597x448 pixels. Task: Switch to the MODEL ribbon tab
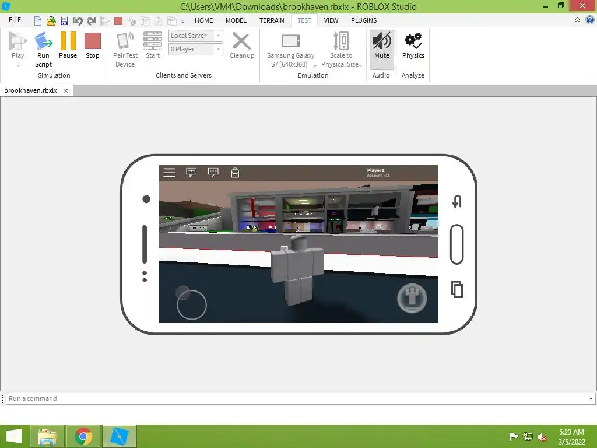pos(236,20)
